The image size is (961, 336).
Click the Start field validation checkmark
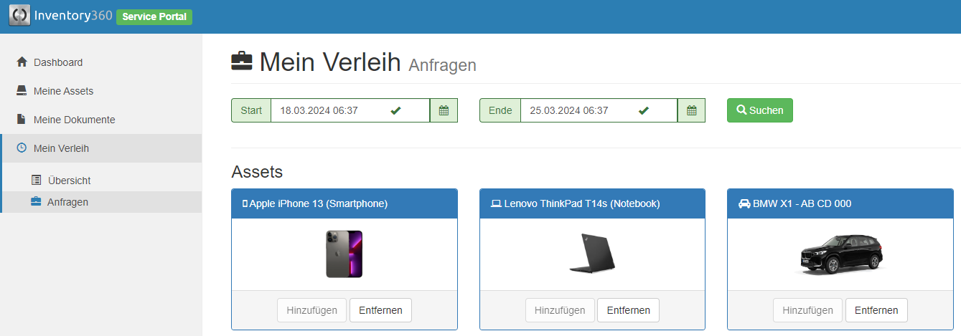[395, 110]
